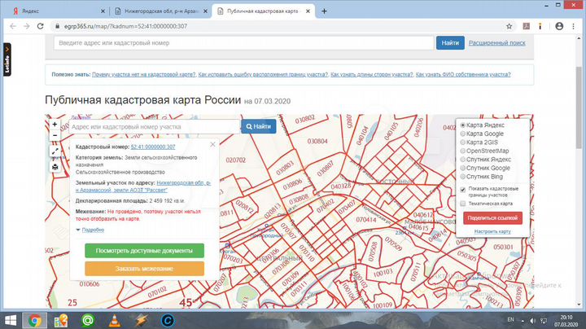Click Посмотреть доступные документы button
This screenshot has width=586, height=329.
click(x=144, y=251)
